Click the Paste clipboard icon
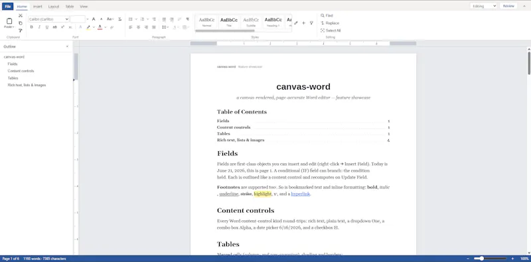 pyautogui.click(x=9, y=21)
